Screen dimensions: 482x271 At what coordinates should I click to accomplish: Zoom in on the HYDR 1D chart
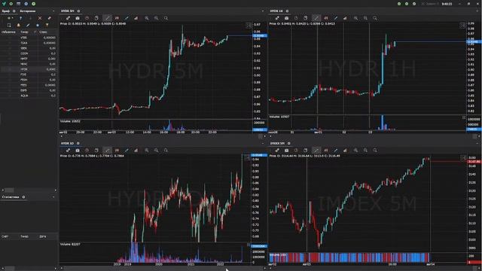(147, 151)
